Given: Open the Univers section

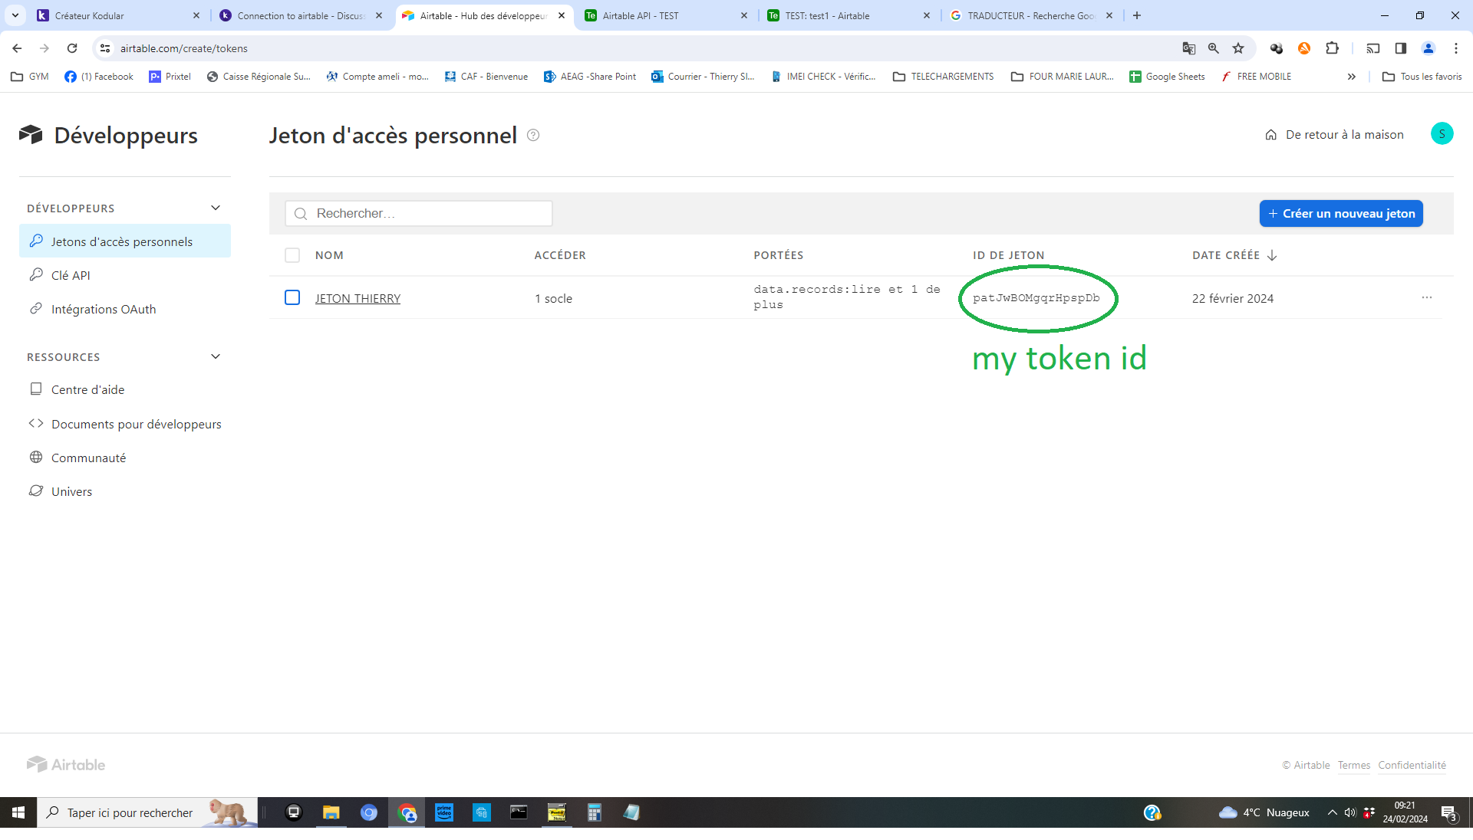Looking at the screenshot, I should click(x=71, y=491).
